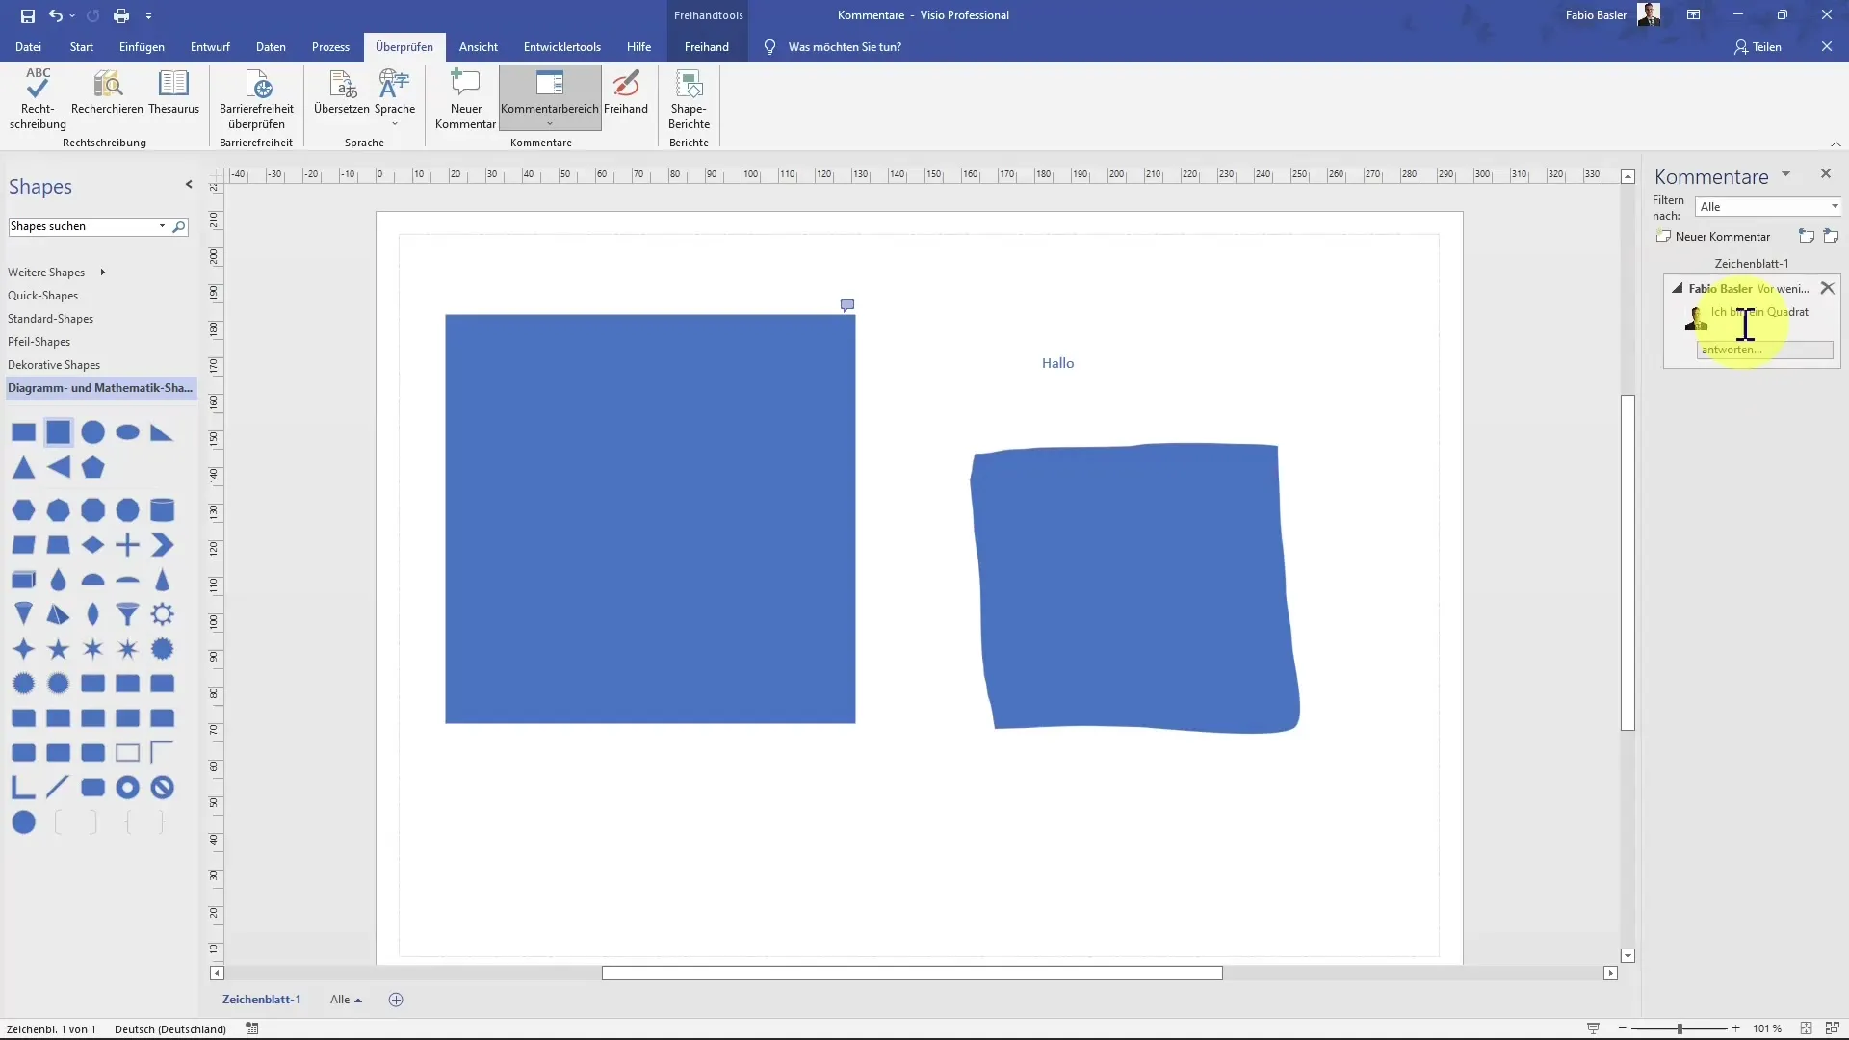Click Barrierefreiheit überprüfen

(256, 98)
